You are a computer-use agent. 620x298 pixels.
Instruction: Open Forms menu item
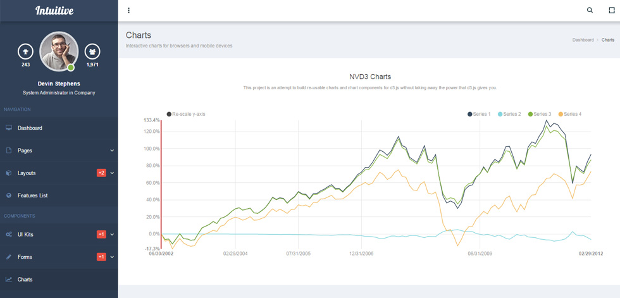pyautogui.click(x=59, y=257)
